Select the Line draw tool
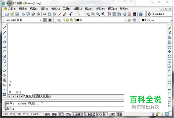 (x=4, y=28)
